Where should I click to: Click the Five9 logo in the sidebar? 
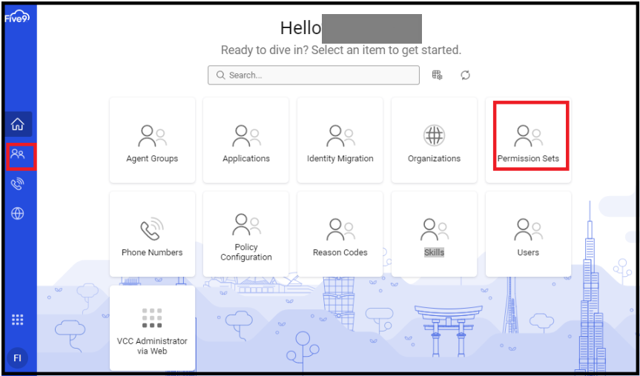click(x=18, y=19)
